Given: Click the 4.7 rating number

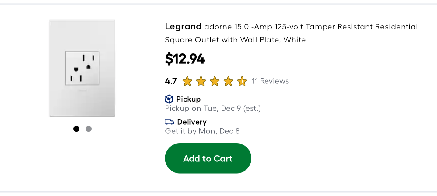Looking at the screenshot, I should pos(171,81).
